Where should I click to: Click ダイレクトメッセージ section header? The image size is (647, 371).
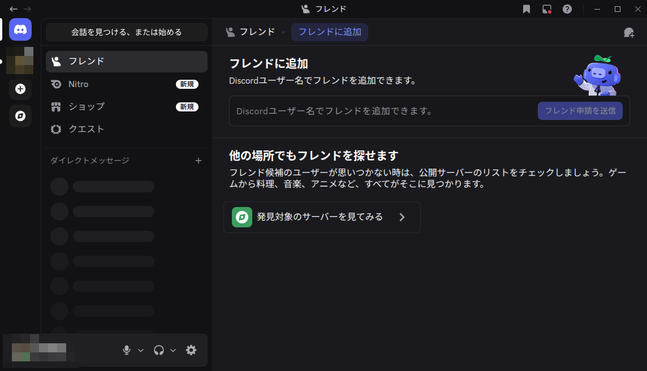tap(90, 161)
